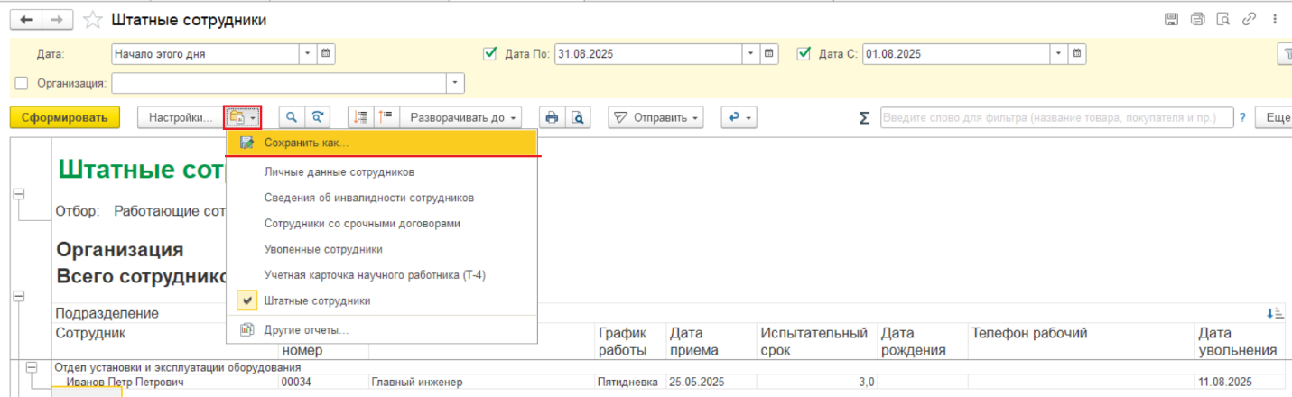Open calendar picker for Дата По
This screenshot has width=1292, height=397.
(769, 54)
